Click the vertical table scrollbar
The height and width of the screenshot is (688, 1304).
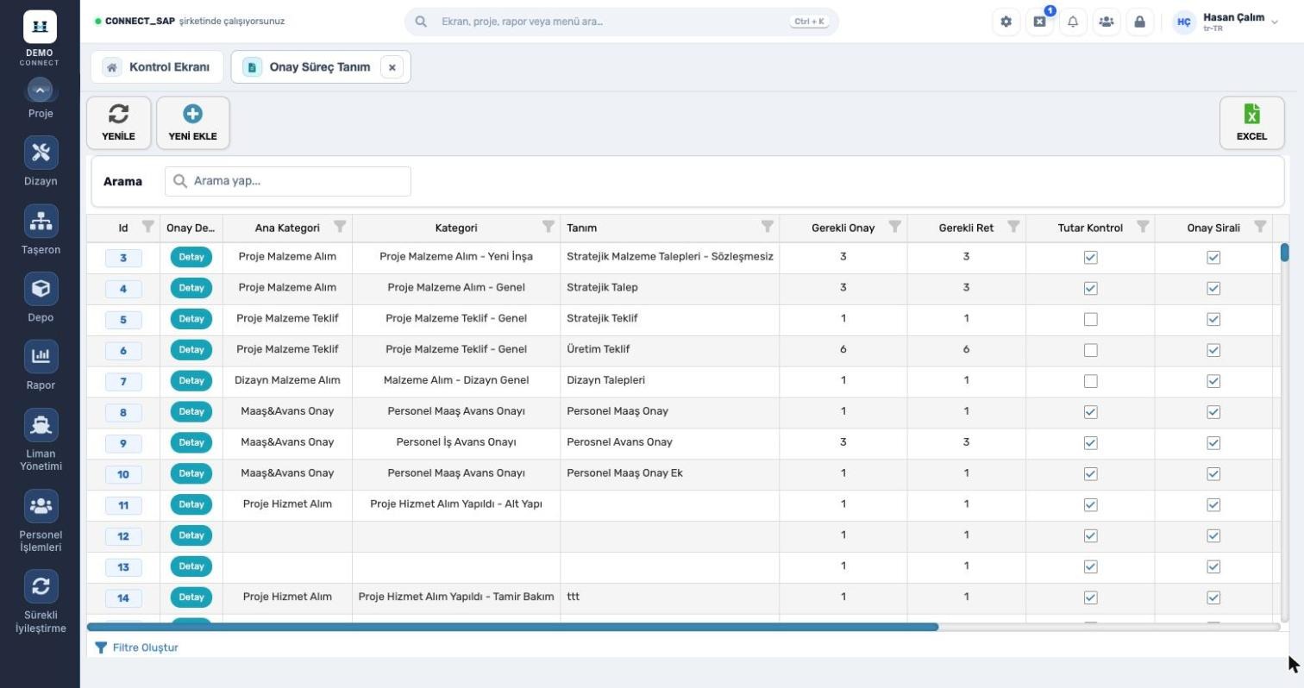pos(1284,253)
